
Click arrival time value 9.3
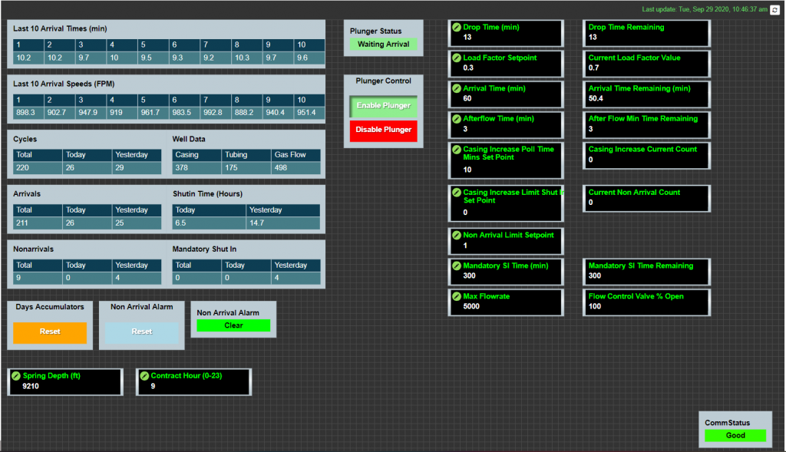tap(184, 58)
